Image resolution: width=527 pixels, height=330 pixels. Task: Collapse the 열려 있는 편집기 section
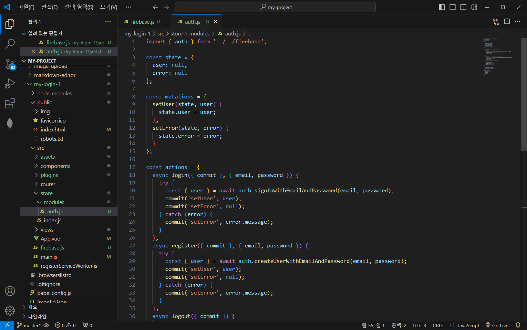[69, 33]
